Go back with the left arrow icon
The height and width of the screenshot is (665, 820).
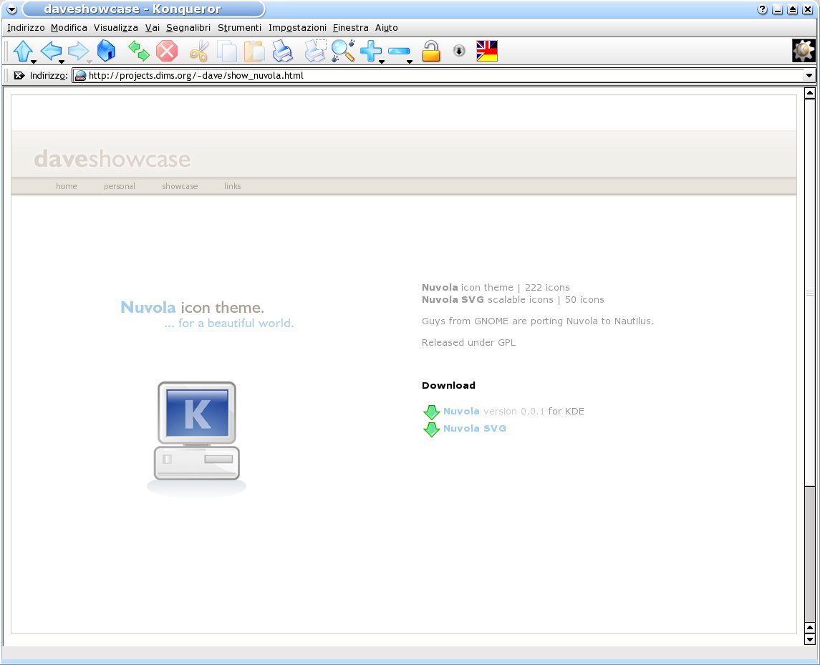pyautogui.click(x=51, y=51)
